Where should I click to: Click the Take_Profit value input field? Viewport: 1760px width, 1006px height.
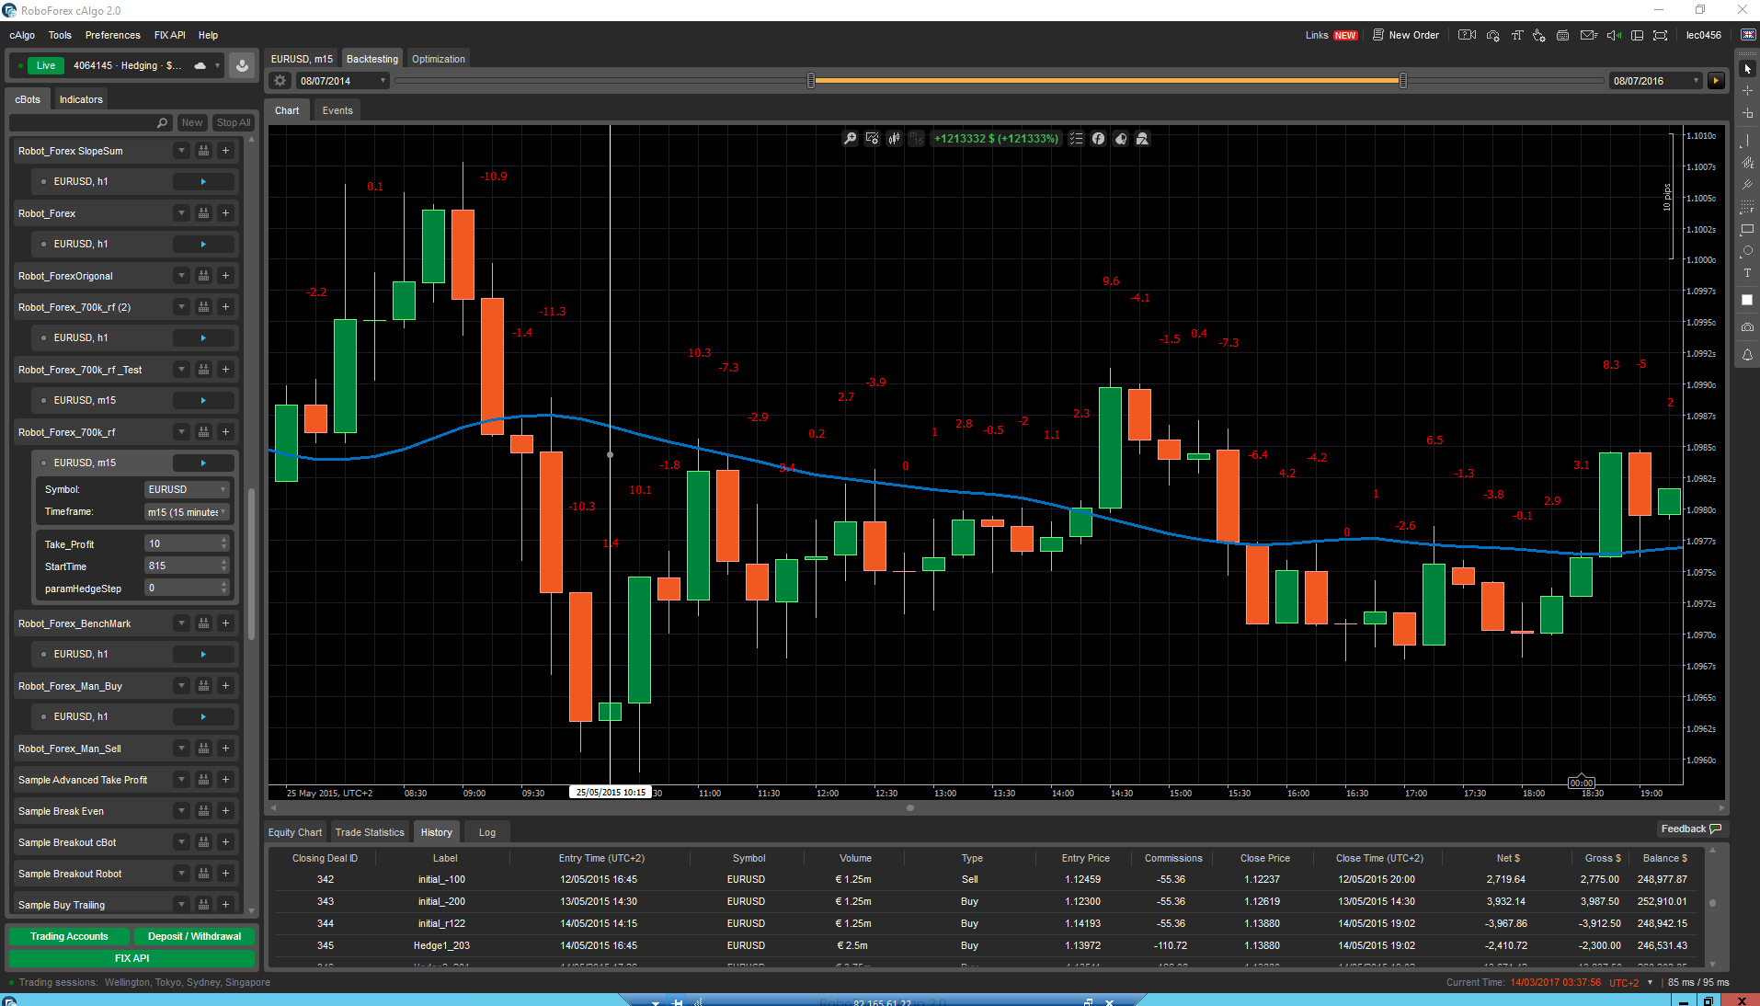(182, 544)
